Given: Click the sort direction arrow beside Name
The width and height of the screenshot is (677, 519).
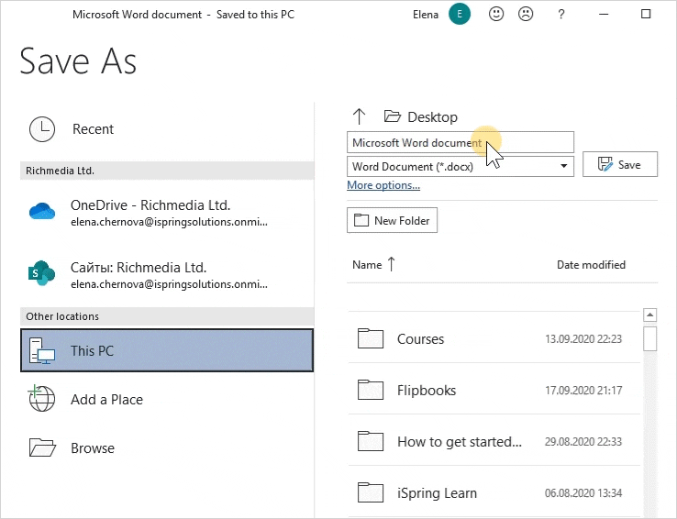Looking at the screenshot, I should (391, 264).
